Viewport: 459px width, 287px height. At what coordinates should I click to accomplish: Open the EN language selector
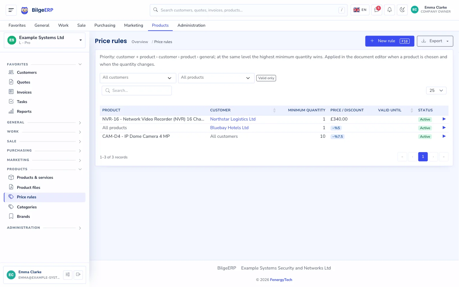click(360, 10)
